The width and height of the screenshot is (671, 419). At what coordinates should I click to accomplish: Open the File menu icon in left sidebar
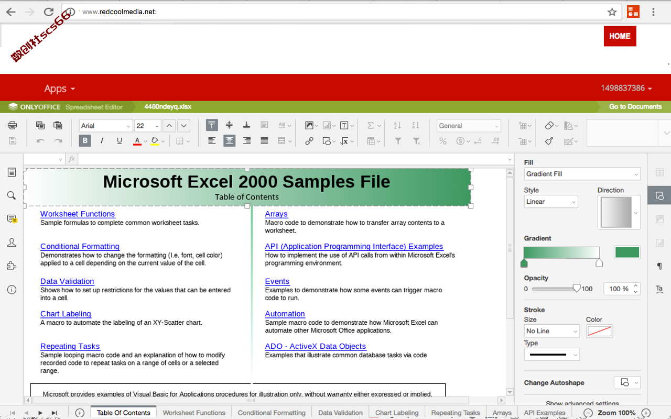[x=12, y=172]
